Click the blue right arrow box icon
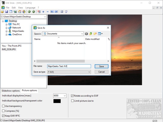 coord(56,11)
